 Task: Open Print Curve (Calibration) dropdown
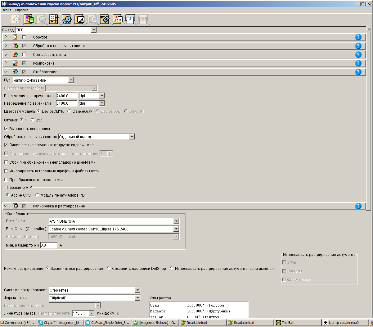point(176,229)
